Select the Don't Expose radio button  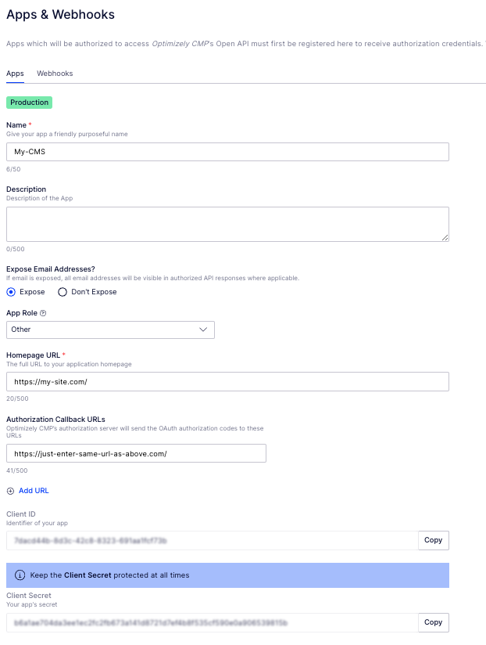click(63, 292)
